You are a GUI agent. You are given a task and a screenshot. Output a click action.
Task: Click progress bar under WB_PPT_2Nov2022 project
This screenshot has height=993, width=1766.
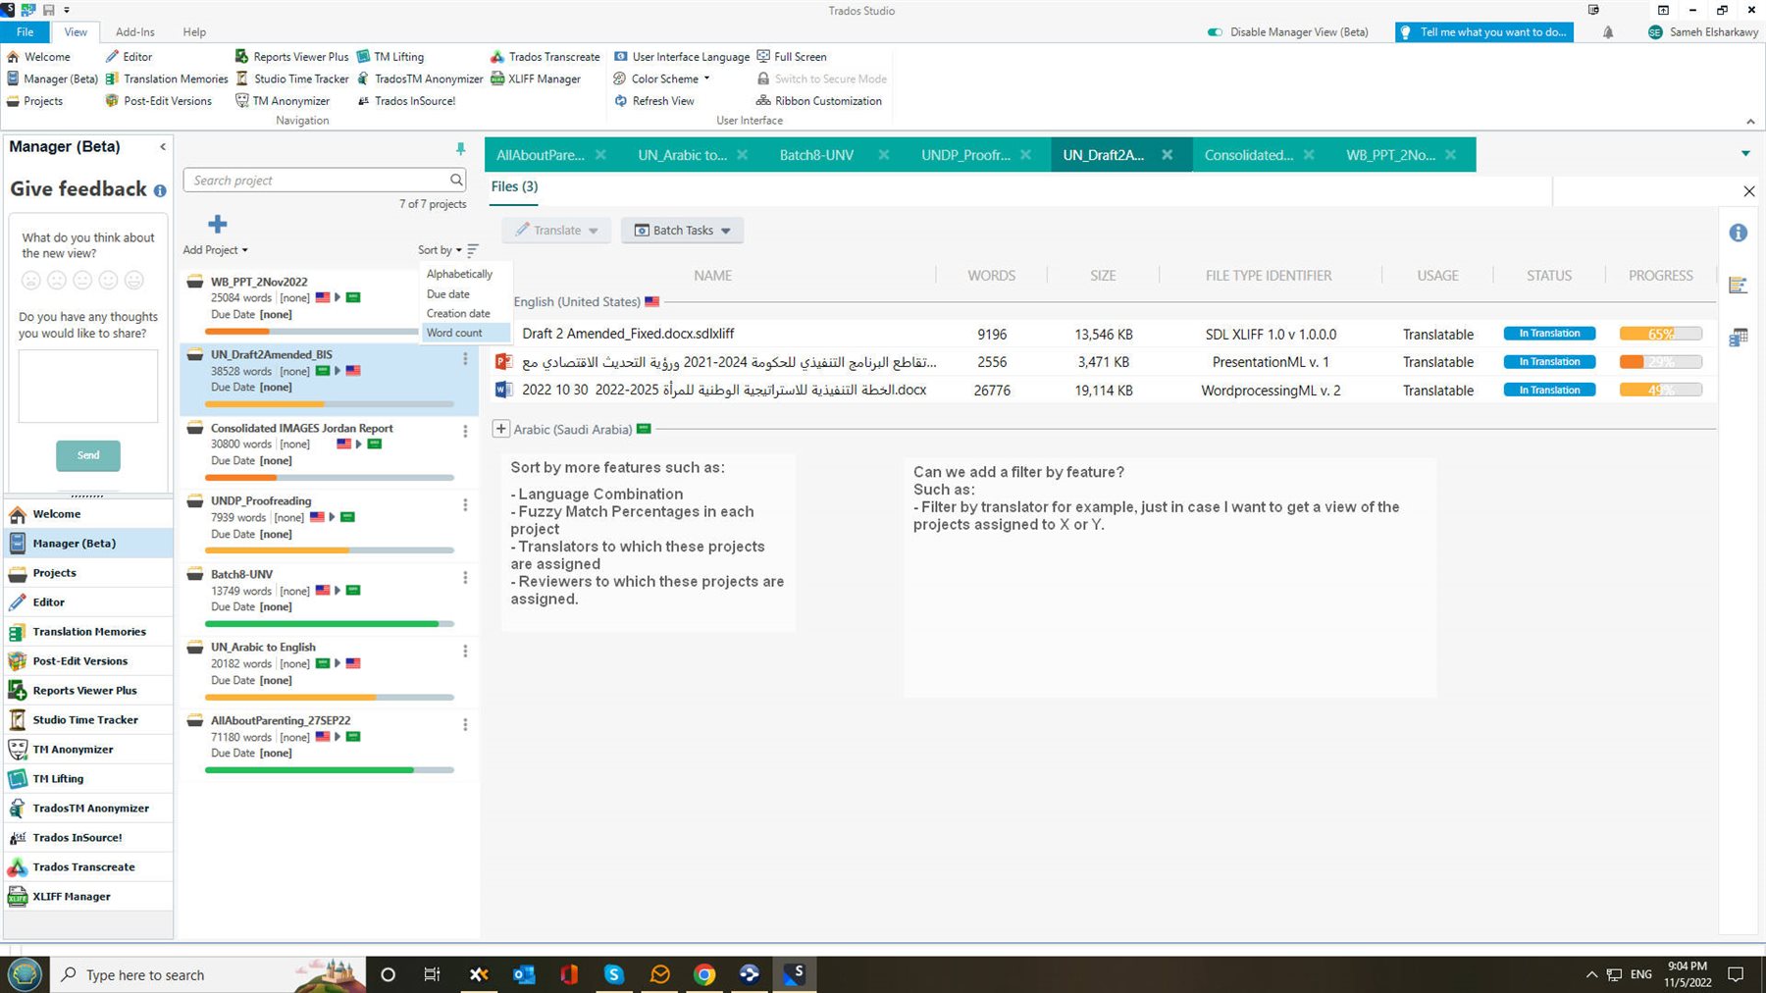pyautogui.click(x=312, y=332)
